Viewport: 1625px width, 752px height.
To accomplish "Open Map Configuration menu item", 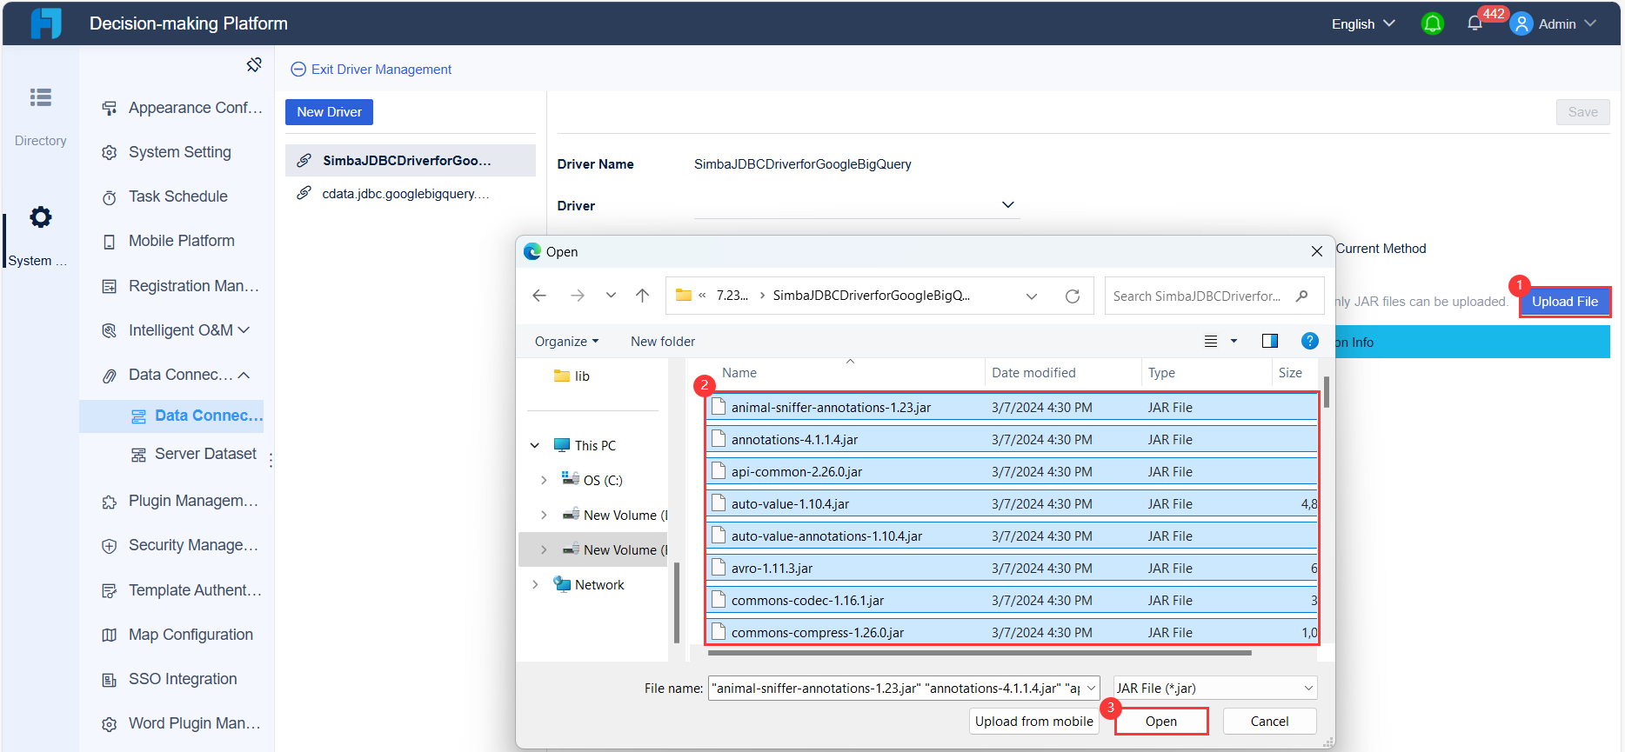I will 177,635.
